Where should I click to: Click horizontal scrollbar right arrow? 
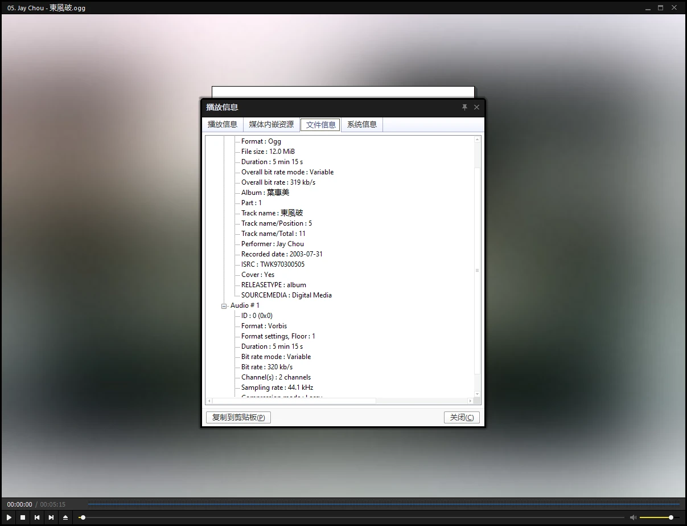tap(471, 401)
